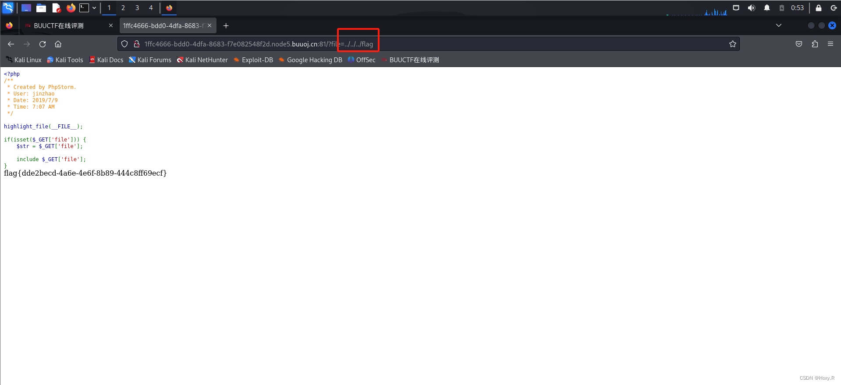Open the OffSec bookmark

click(x=362, y=60)
